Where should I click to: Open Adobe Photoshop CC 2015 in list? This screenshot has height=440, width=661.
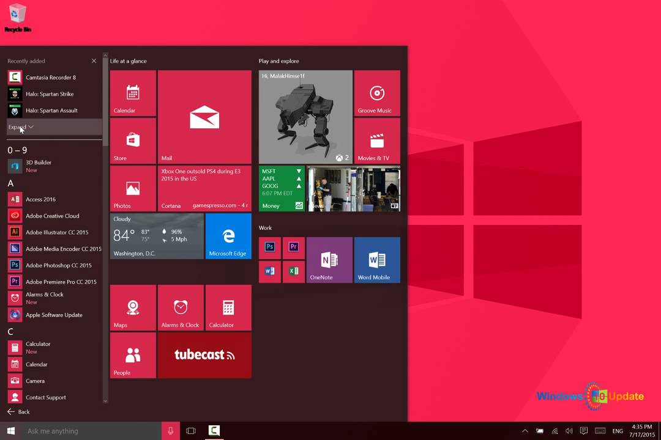[54, 265]
